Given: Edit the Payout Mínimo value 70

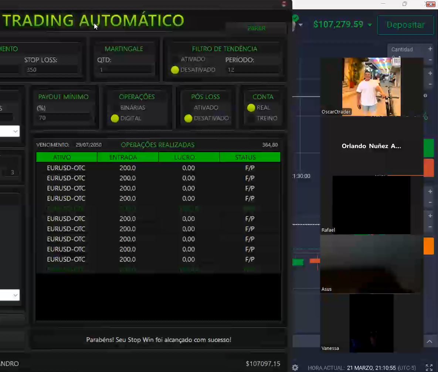Looking at the screenshot, I should point(64,118).
